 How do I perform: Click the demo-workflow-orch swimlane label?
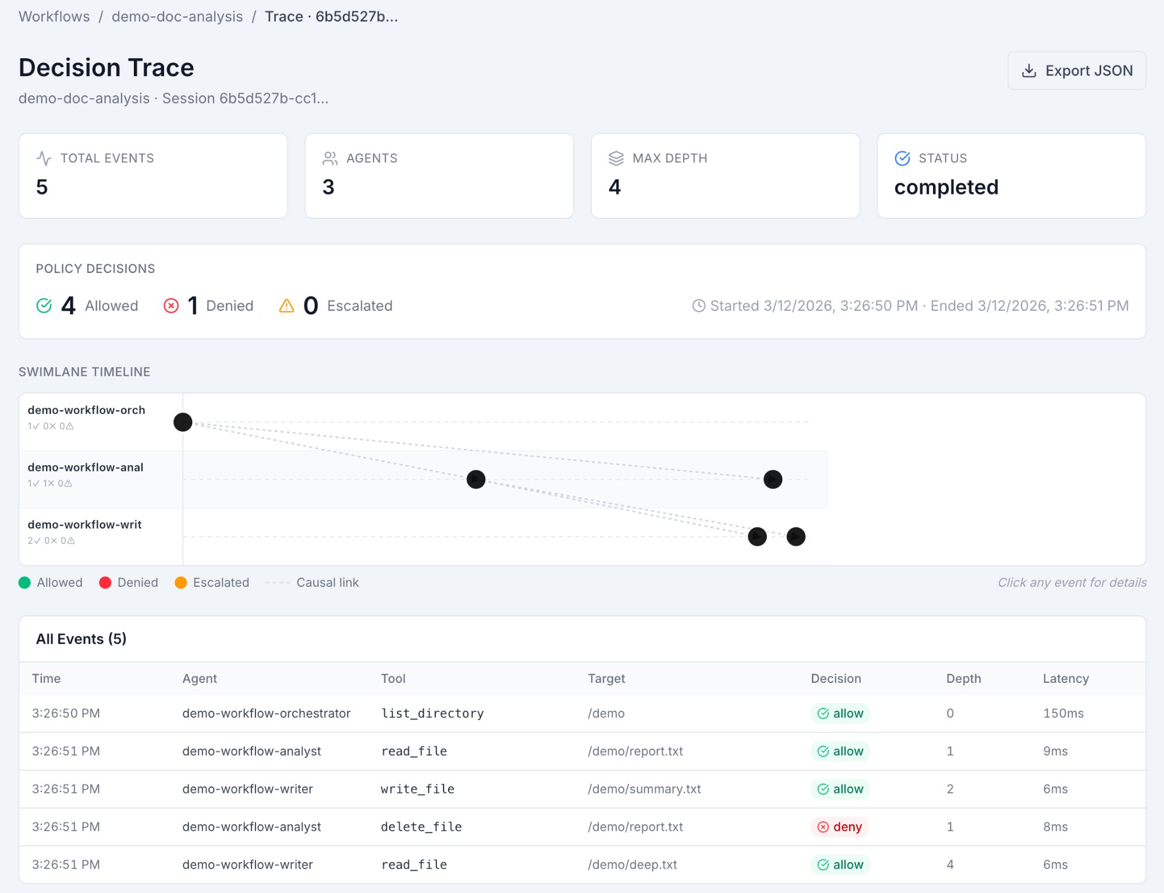tap(86, 410)
